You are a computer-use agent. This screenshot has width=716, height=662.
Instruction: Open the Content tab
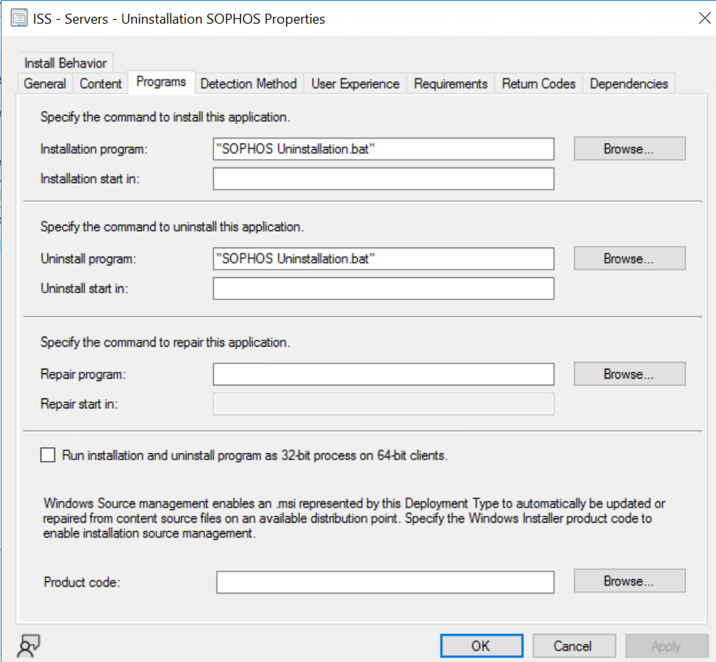point(100,84)
